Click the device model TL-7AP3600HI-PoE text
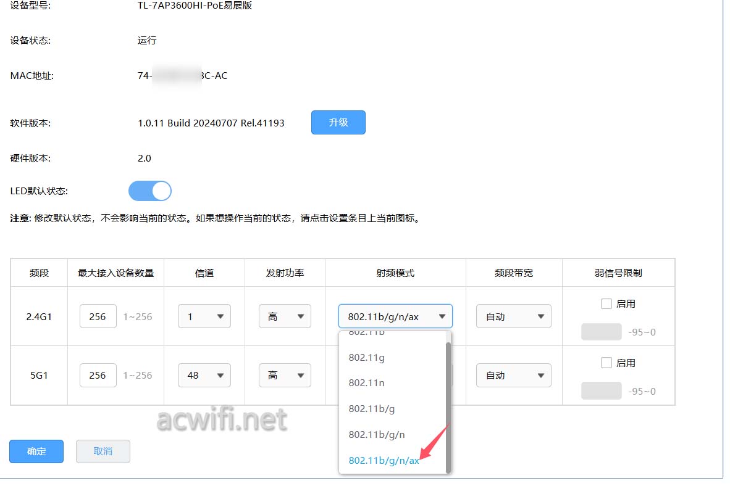This screenshot has height=486, width=730. coord(195,6)
